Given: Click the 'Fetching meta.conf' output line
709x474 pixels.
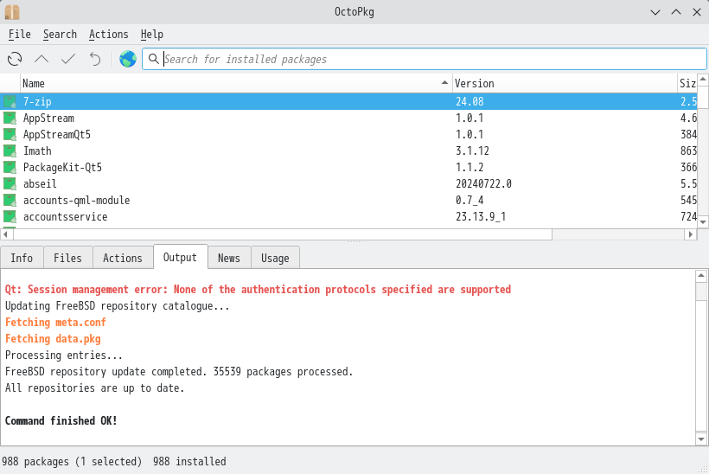Looking at the screenshot, I should [x=55, y=322].
